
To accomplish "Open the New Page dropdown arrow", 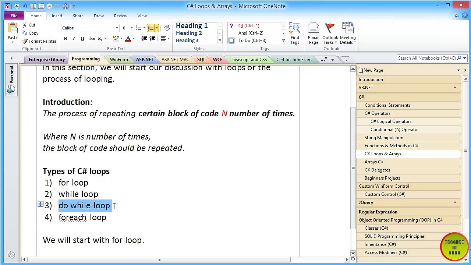I will tap(458, 70).
